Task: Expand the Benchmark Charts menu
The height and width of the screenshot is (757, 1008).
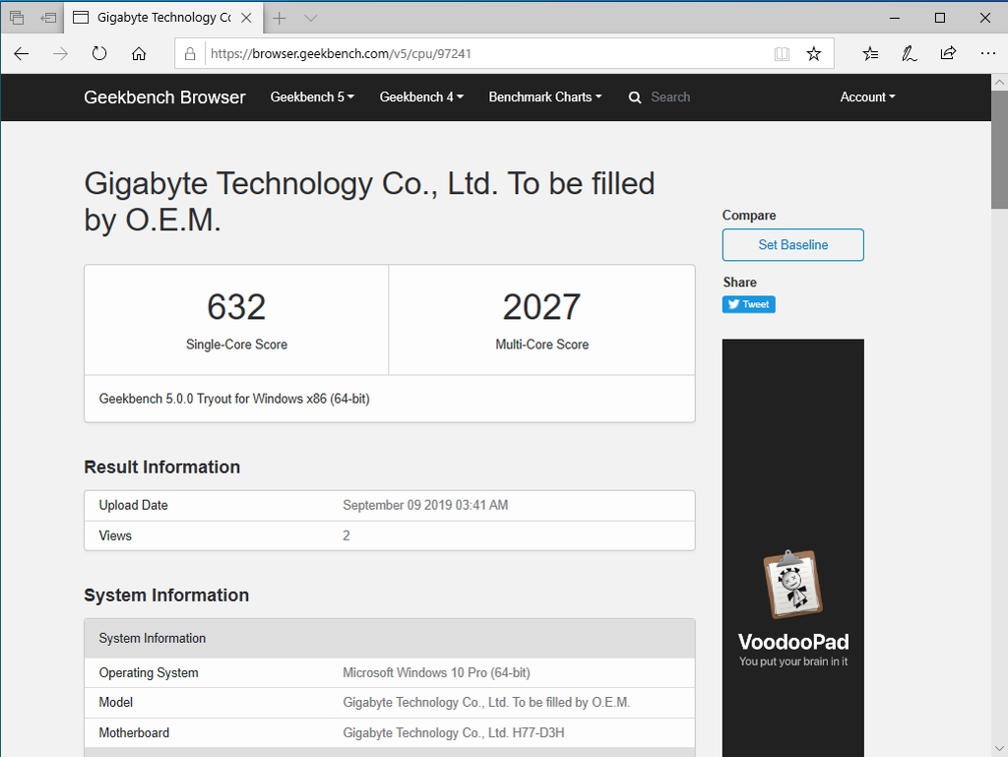Action: coord(545,97)
